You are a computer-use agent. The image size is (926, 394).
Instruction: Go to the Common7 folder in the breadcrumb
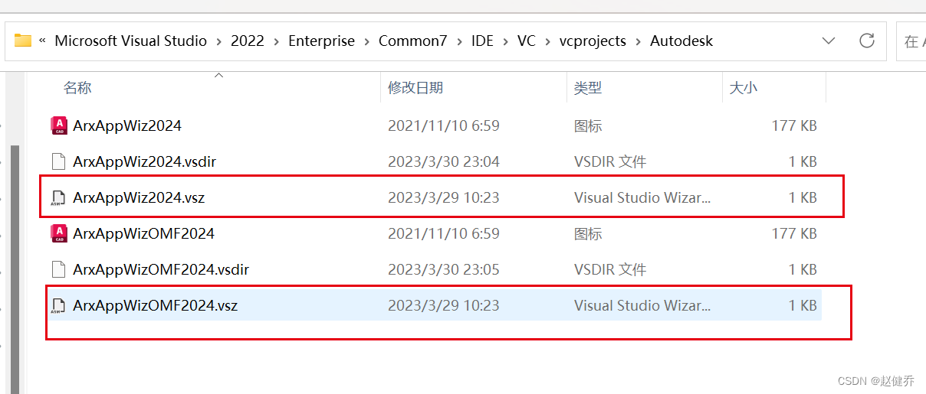point(413,41)
